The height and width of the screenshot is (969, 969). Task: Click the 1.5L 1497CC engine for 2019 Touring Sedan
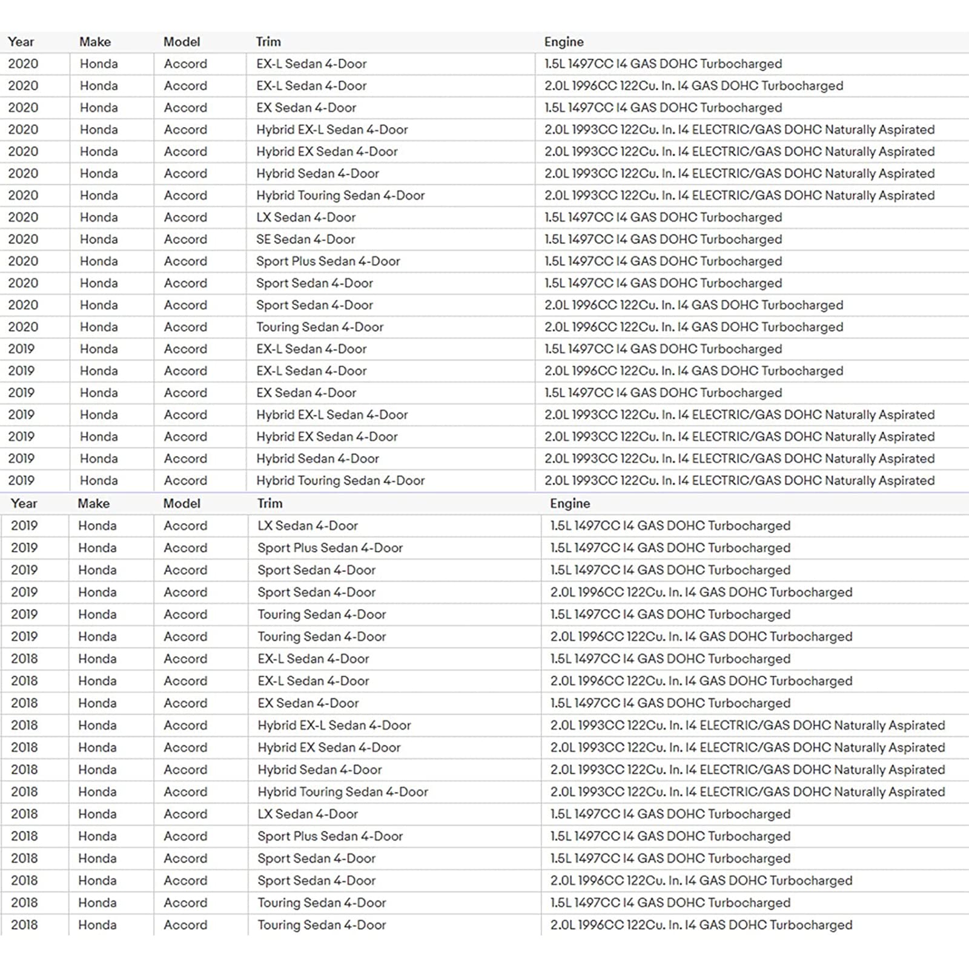pyautogui.click(x=755, y=615)
